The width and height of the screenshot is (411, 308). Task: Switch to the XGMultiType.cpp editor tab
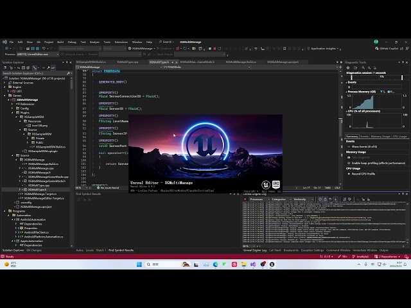[x=127, y=62]
